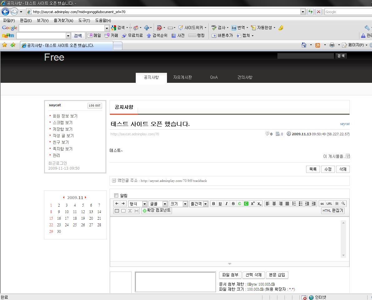Image resolution: width=372 pixels, height=300 pixels.
Task: Open 쪽지함 보기 in the sidebar
Action: point(62,149)
